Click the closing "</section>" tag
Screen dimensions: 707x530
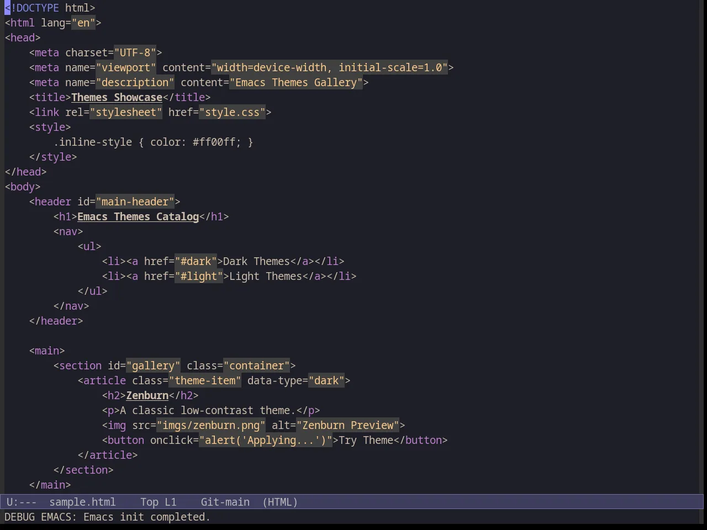click(x=83, y=470)
